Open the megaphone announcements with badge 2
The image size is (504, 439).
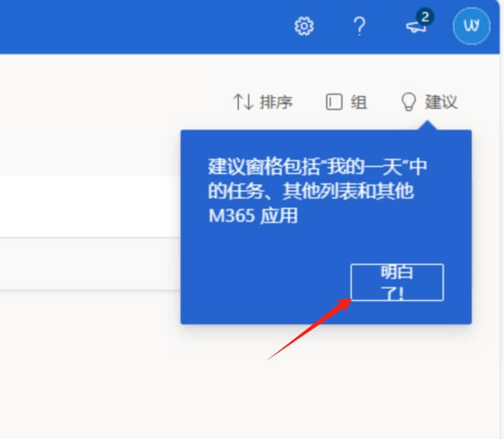click(x=419, y=21)
